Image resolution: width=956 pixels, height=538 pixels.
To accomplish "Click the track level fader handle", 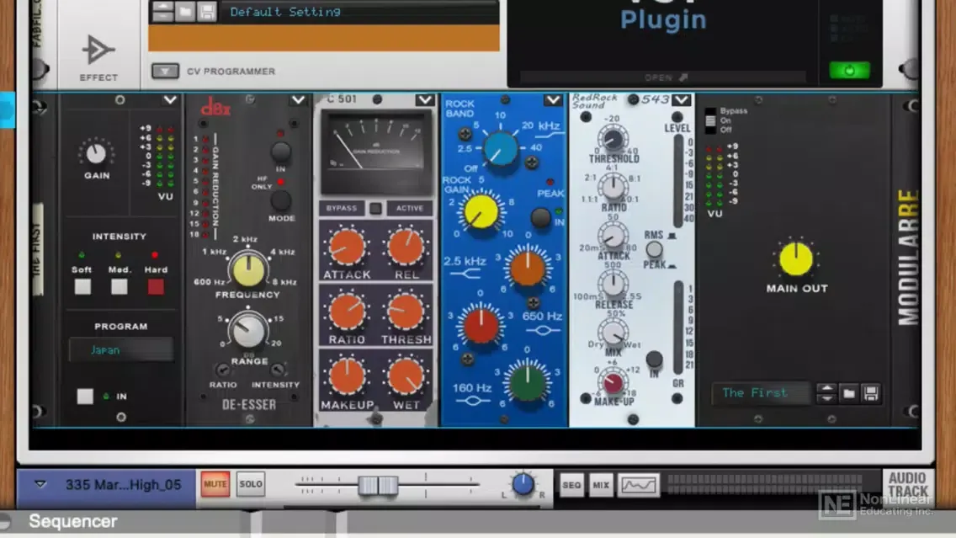I will [x=378, y=486].
